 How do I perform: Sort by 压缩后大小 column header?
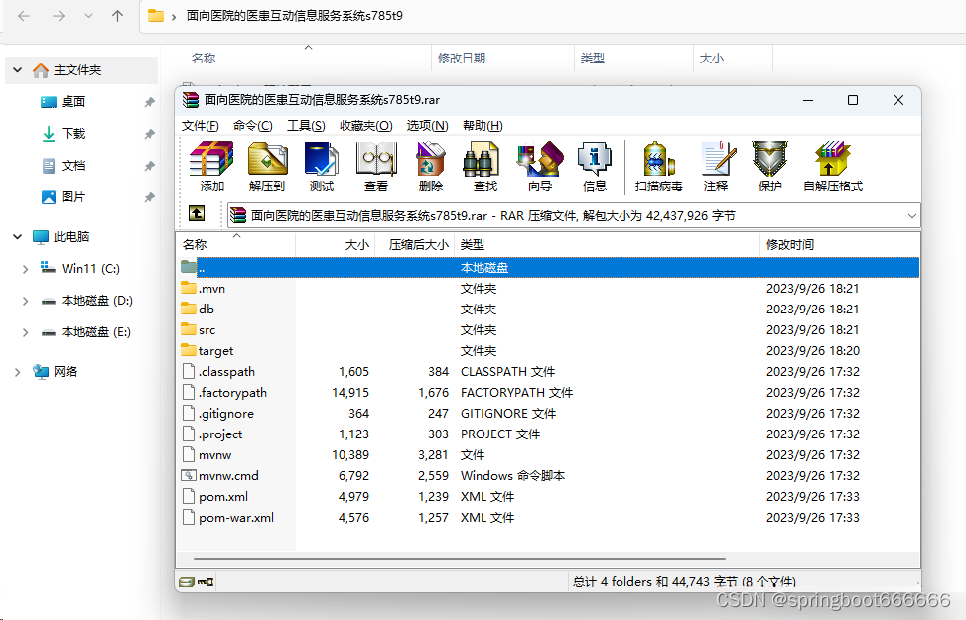click(415, 244)
